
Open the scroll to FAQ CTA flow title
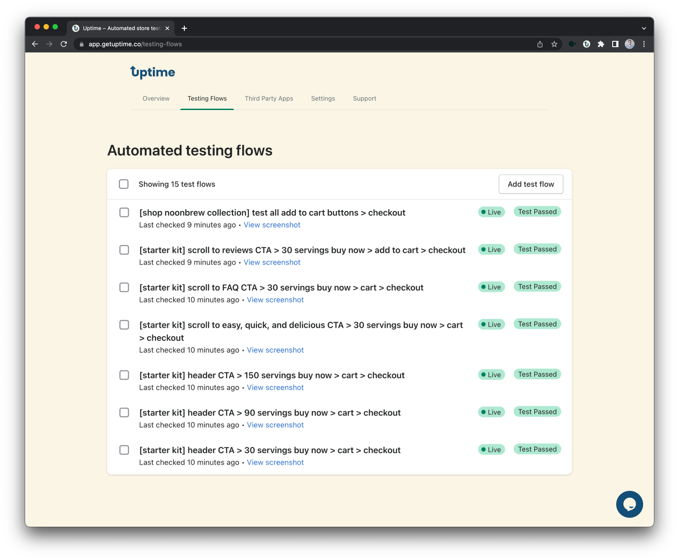(281, 288)
